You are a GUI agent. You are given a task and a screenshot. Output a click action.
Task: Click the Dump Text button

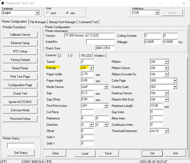[x=20, y=93]
